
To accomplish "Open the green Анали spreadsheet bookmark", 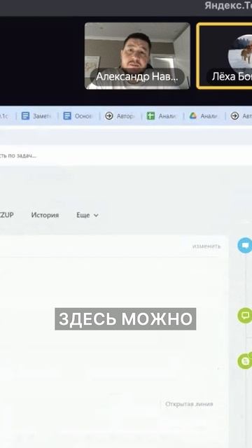I will [161, 116].
